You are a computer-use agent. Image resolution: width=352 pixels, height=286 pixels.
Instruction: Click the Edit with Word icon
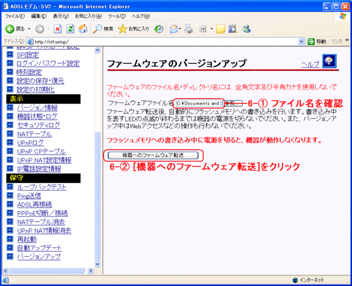(x=203, y=29)
